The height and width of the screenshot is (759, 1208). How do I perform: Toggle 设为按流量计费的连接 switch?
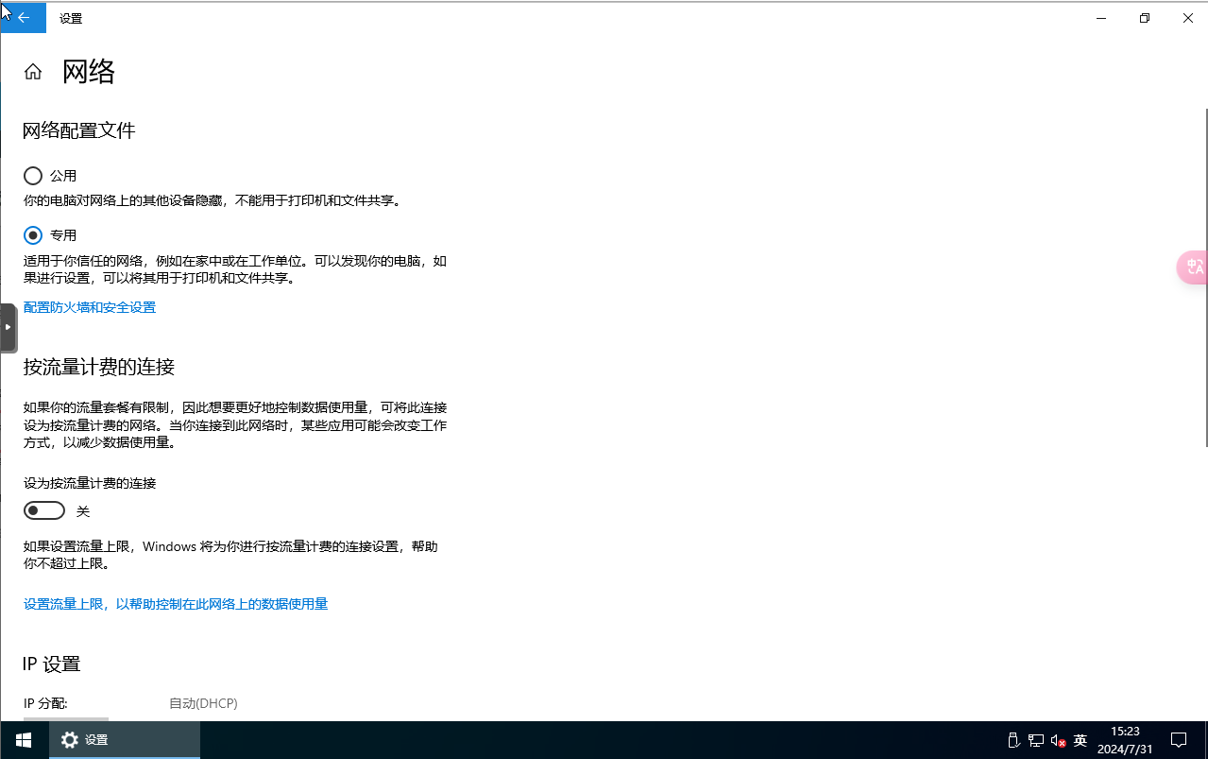44,511
